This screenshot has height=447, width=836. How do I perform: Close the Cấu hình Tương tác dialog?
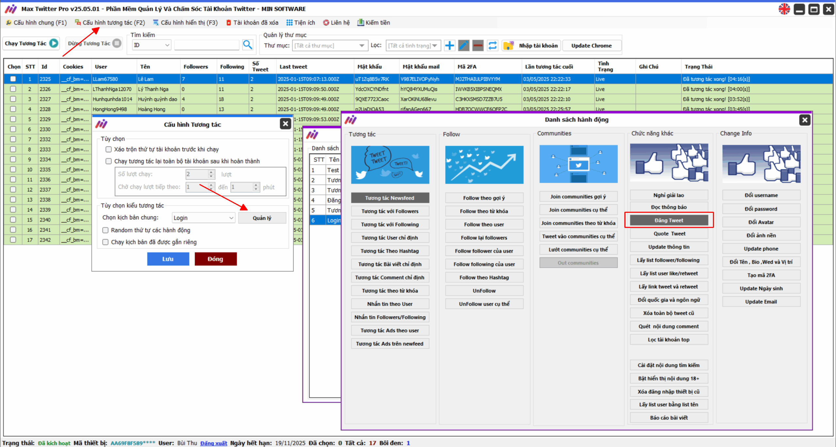tap(285, 124)
